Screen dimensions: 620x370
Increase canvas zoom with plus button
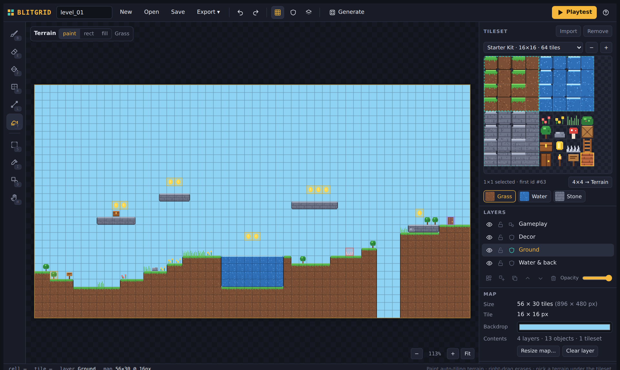453,354
